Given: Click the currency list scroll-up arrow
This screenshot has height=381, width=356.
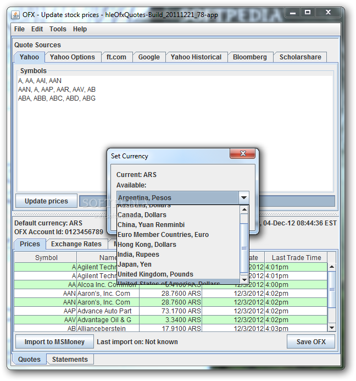Looking at the screenshot, I should 244,209.
